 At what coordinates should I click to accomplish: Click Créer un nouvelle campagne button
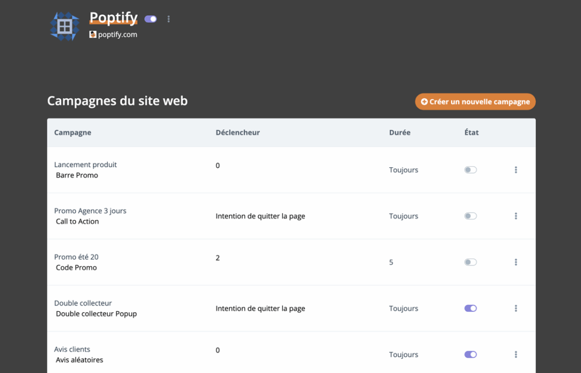tap(475, 101)
